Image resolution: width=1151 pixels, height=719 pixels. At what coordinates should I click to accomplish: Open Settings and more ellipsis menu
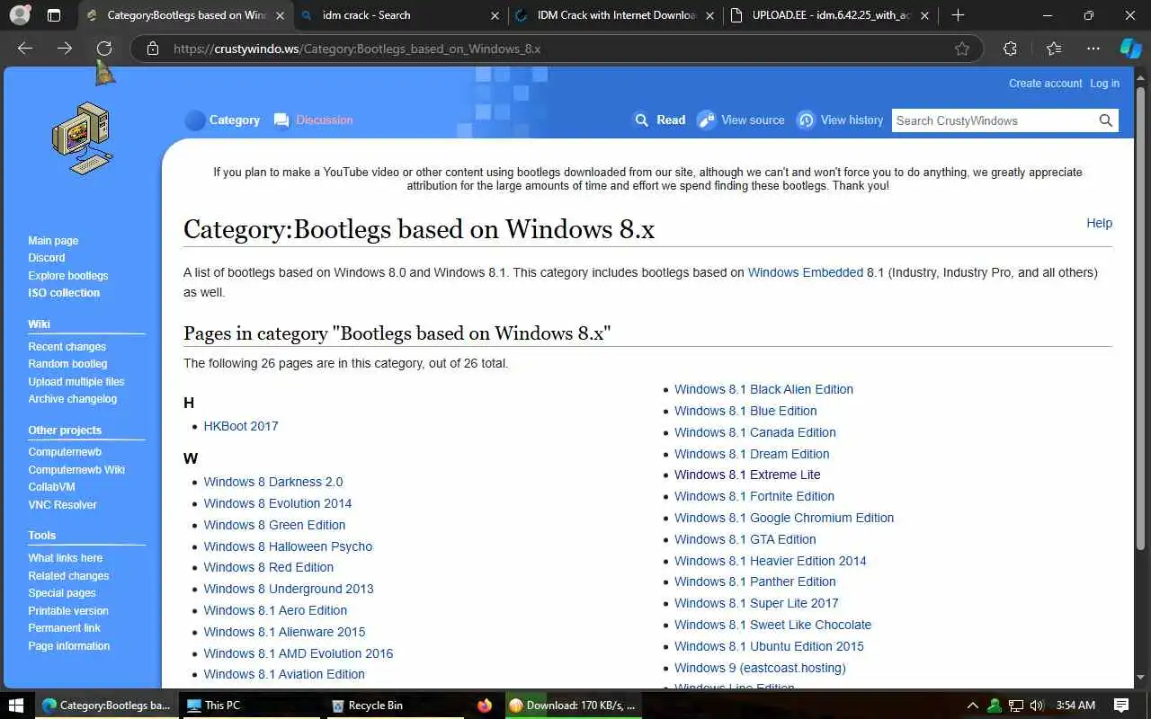click(x=1093, y=49)
